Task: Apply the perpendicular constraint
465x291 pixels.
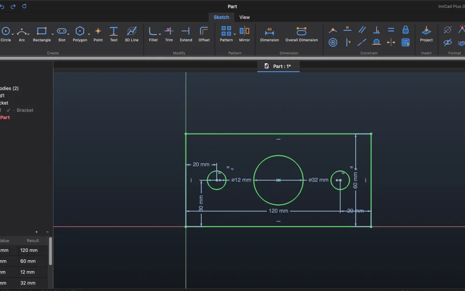Action: [x=376, y=30]
